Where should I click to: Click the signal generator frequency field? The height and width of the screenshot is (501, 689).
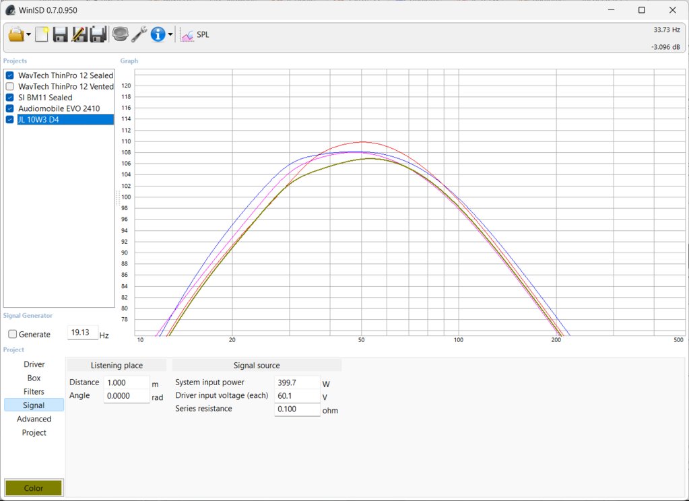83,333
